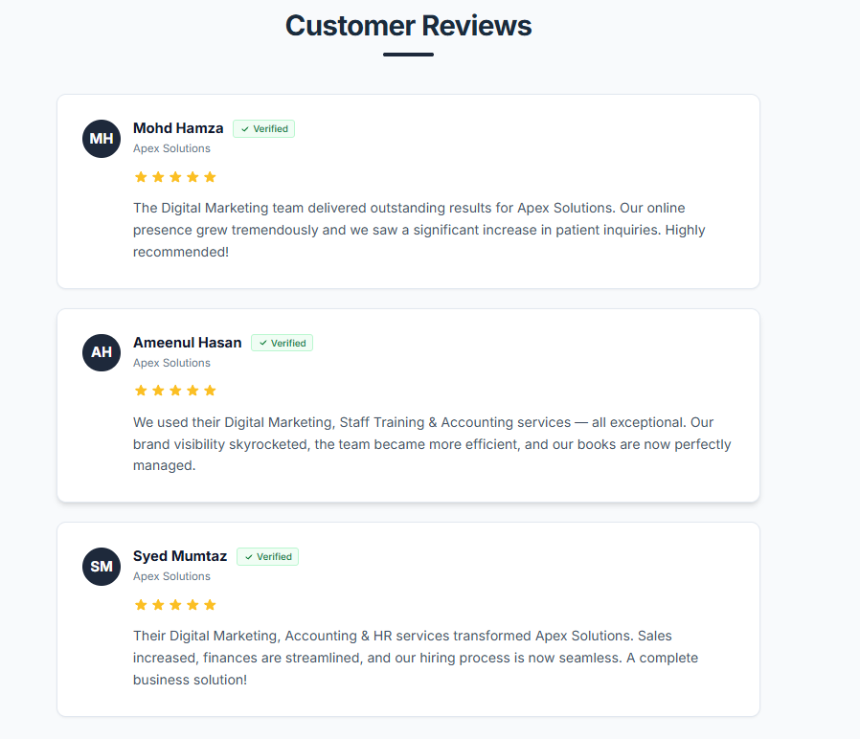Click Mohd Hamza's review text
Viewport: 860px width, 739px height.
coord(409,230)
